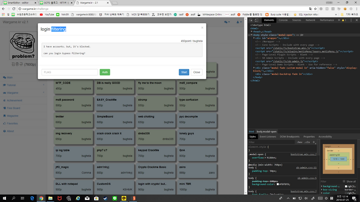This screenshot has height=202, width=360.
Task: Open the Network DevTools tab
Action: (x=310, y=20)
